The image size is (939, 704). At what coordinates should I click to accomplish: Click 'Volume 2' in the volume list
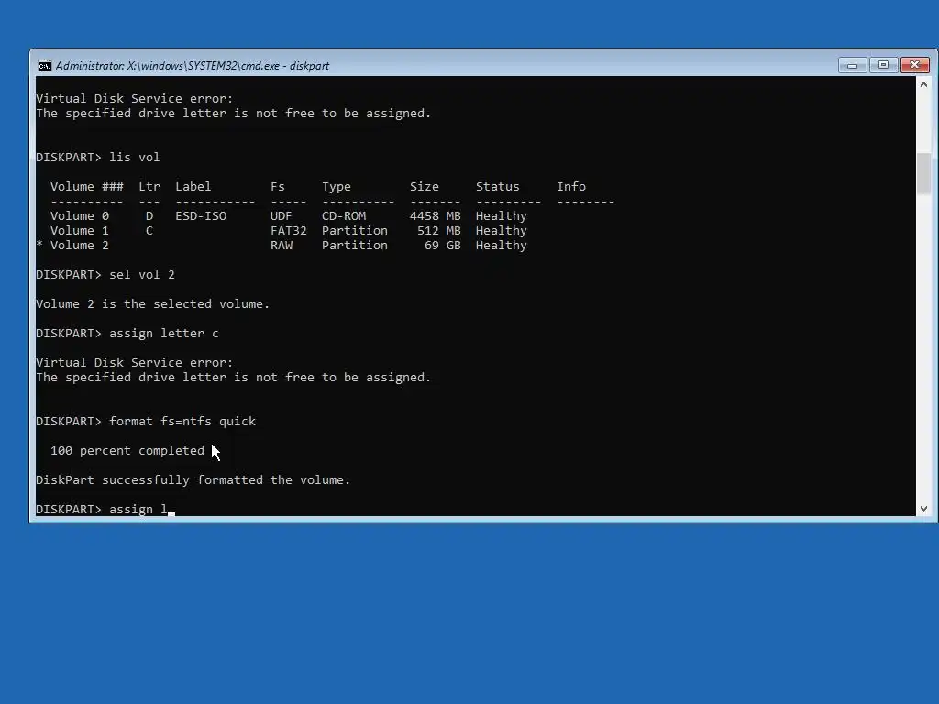pos(80,245)
